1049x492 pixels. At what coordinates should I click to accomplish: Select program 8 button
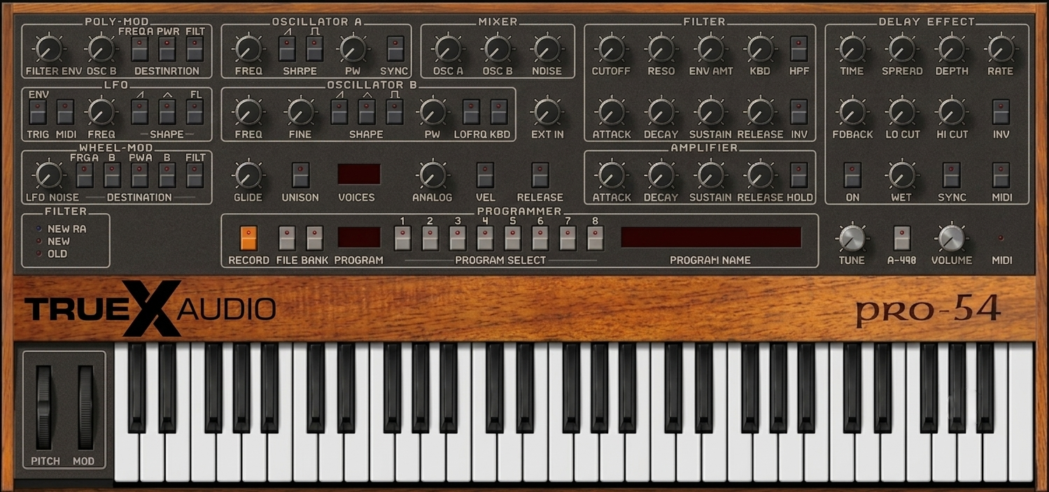[595, 238]
